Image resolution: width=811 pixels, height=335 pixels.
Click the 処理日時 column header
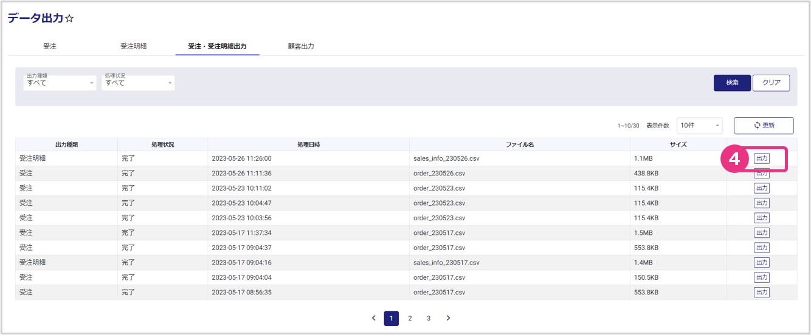click(308, 145)
